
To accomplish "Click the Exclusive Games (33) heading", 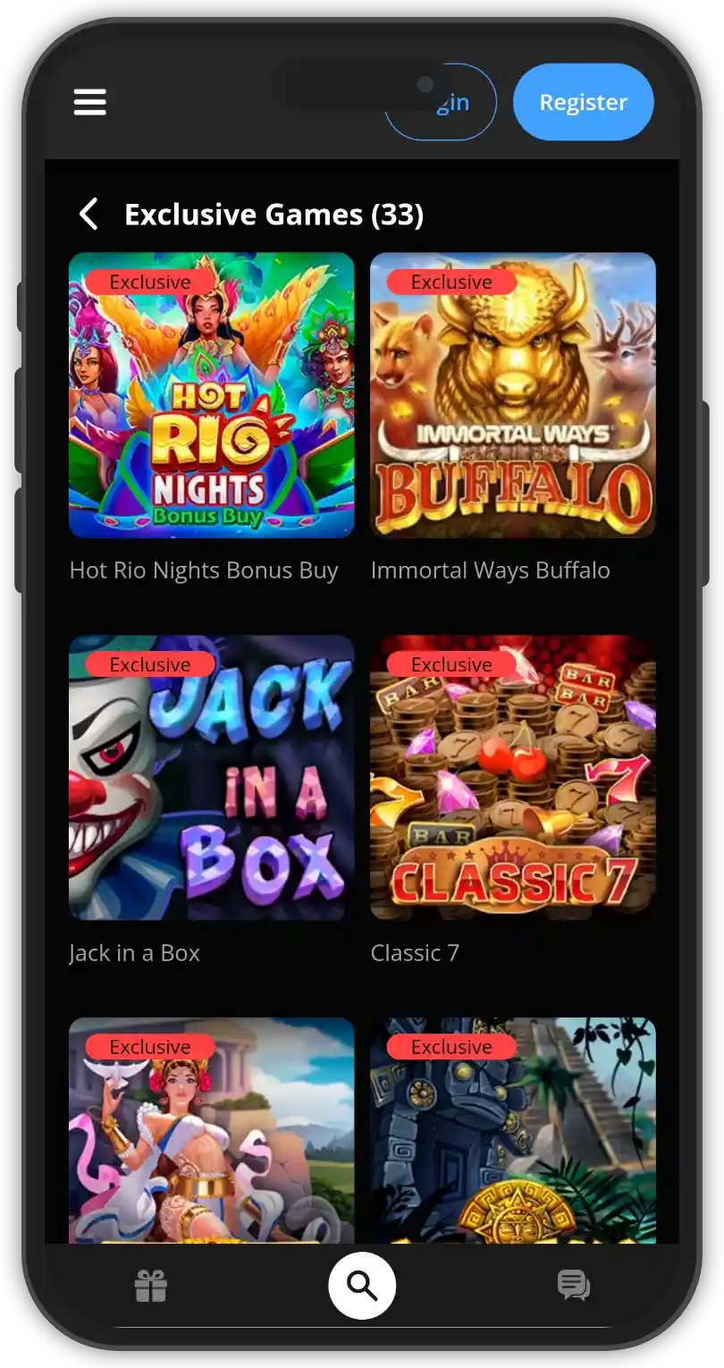I will tap(274, 215).
